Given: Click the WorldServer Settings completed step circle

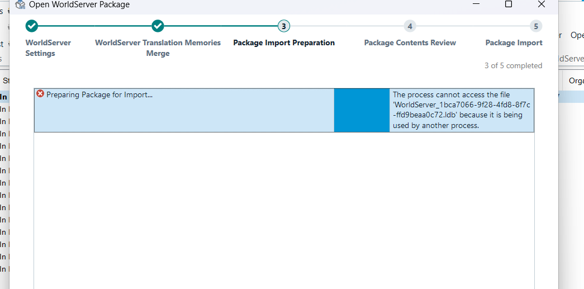Looking at the screenshot, I should (x=32, y=26).
